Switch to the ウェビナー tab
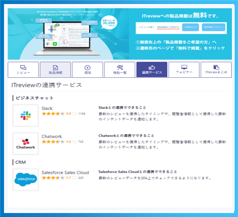Viewport: 238px width, 217px height. pos(184,69)
